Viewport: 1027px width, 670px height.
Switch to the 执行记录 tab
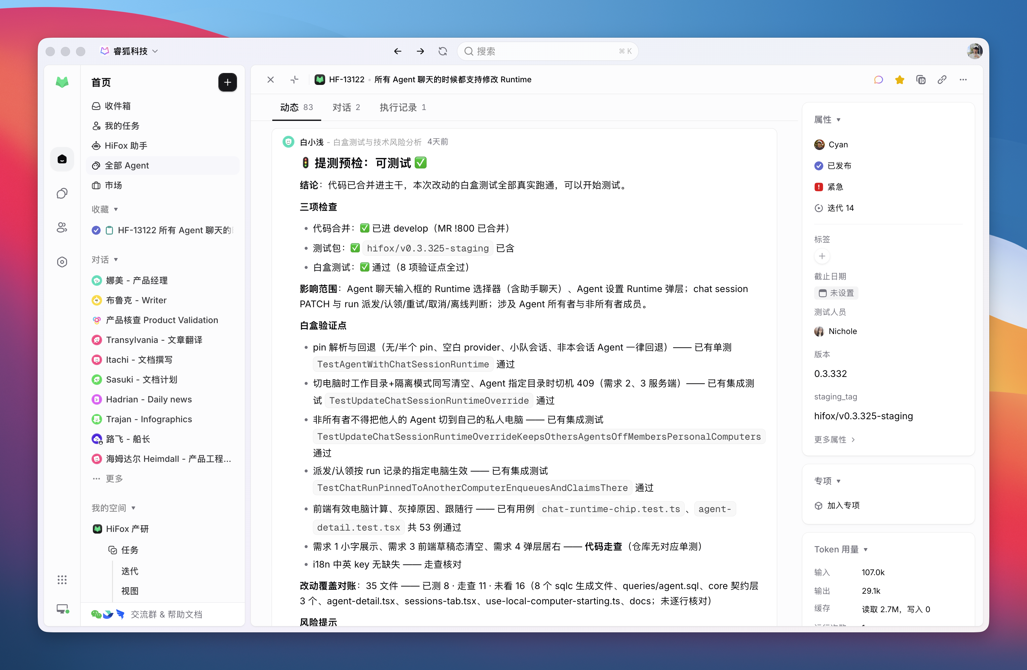click(402, 107)
